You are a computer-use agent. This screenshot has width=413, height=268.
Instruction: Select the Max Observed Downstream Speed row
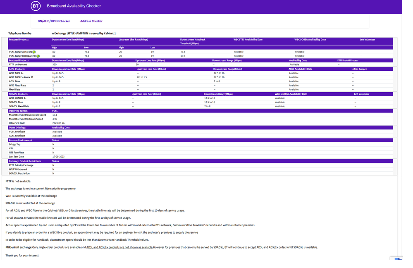pos(28,115)
